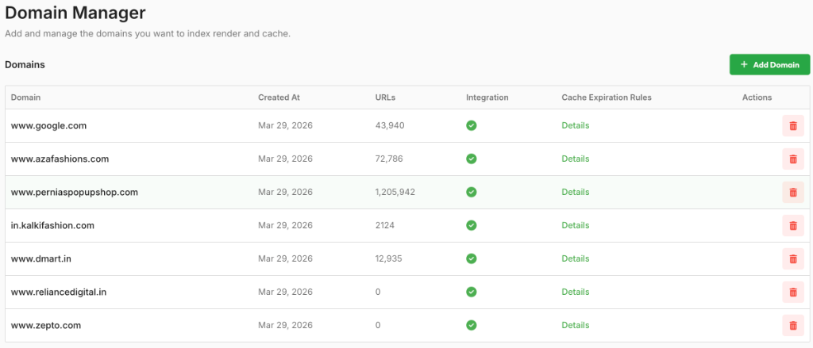The width and height of the screenshot is (813, 348).
Task: Click URL count 43,940
Action: pos(390,125)
